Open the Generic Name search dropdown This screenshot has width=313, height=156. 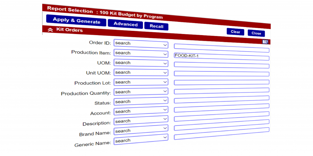(141, 139)
